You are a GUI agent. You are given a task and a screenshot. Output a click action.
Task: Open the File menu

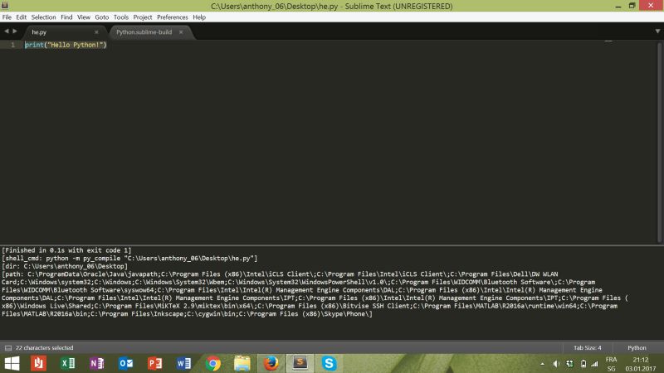(7, 17)
